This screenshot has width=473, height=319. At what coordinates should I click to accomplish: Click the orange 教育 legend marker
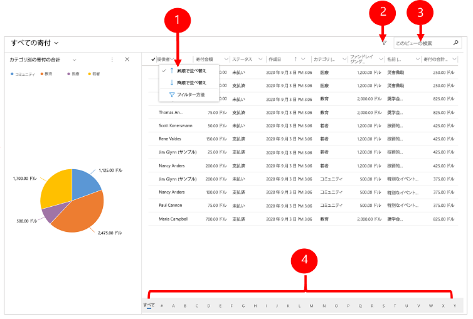[42, 74]
